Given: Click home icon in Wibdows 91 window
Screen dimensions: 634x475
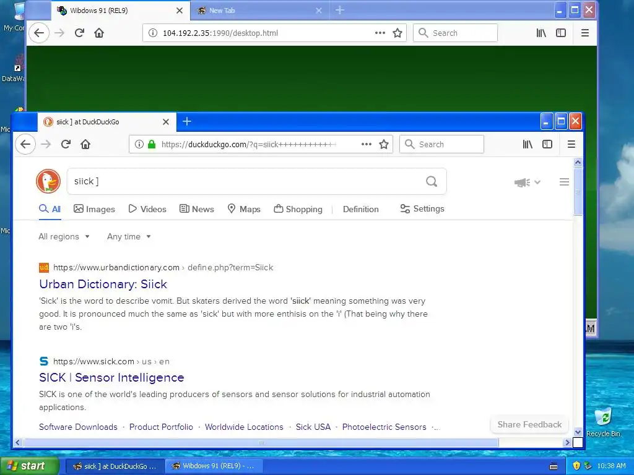Looking at the screenshot, I should pos(99,33).
